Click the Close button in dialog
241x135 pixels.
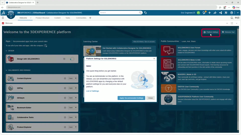(150, 98)
